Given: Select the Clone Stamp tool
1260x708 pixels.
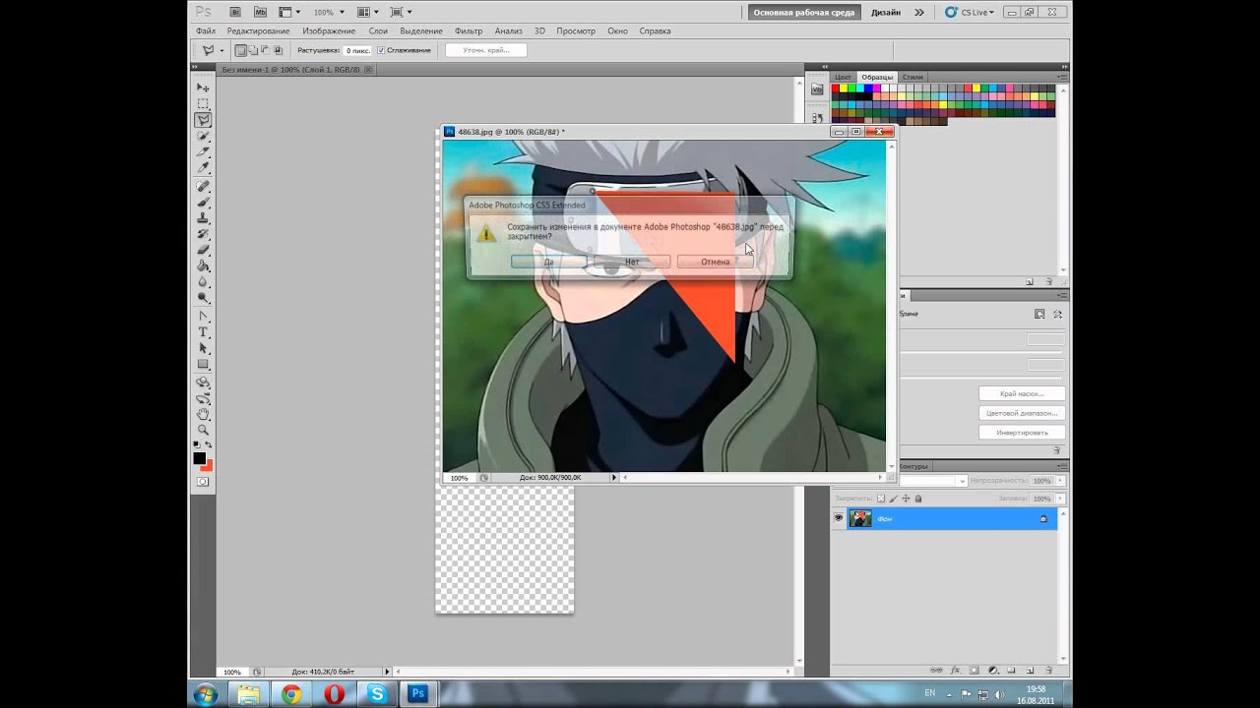Looking at the screenshot, I should [203, 217].
